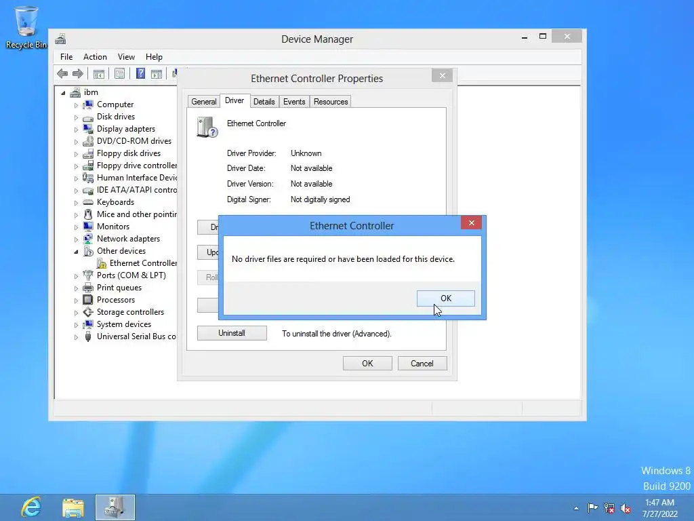Screen dimensions: 694x521
Task: Open the File menu
Action: (66, 57)
